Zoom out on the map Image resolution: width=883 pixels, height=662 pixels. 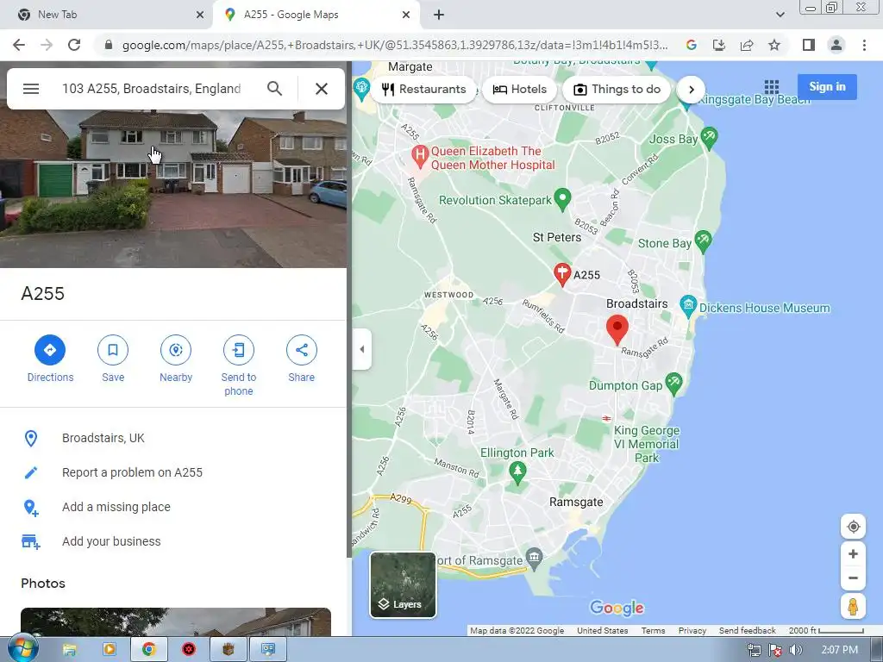(853, 578)
